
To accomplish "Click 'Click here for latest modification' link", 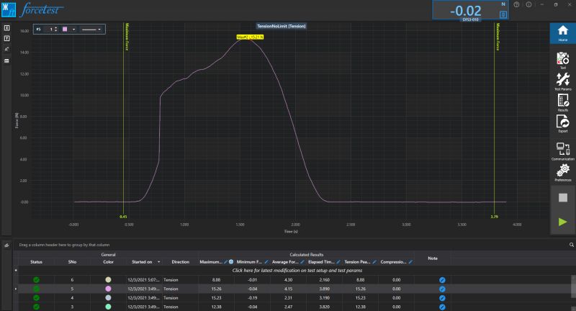I will click(297, 271).
